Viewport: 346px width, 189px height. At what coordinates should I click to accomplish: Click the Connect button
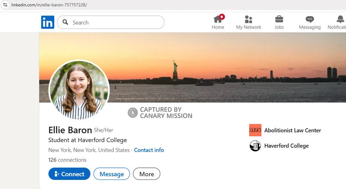point(69,174)
